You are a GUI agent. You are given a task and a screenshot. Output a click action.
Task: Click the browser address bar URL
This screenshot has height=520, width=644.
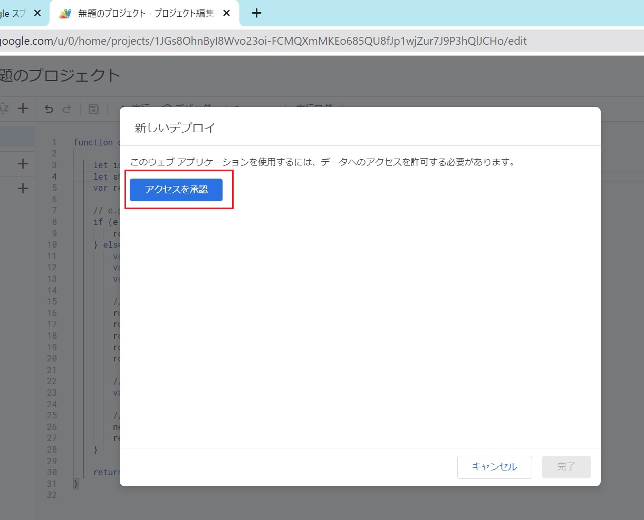point(264,41)
